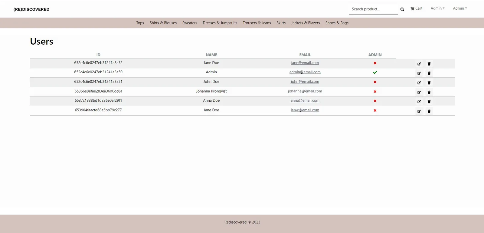
Task: Open the admin@email.com email link
Action: coord(305,72)
